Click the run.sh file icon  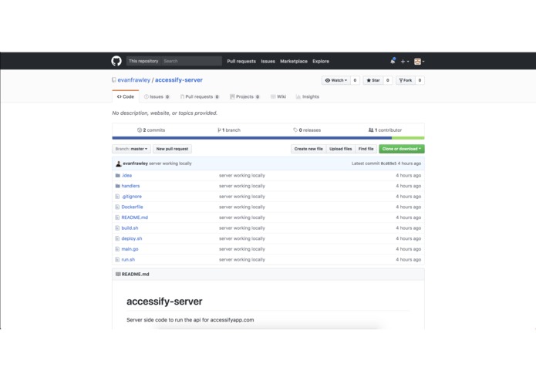point(117,260)
